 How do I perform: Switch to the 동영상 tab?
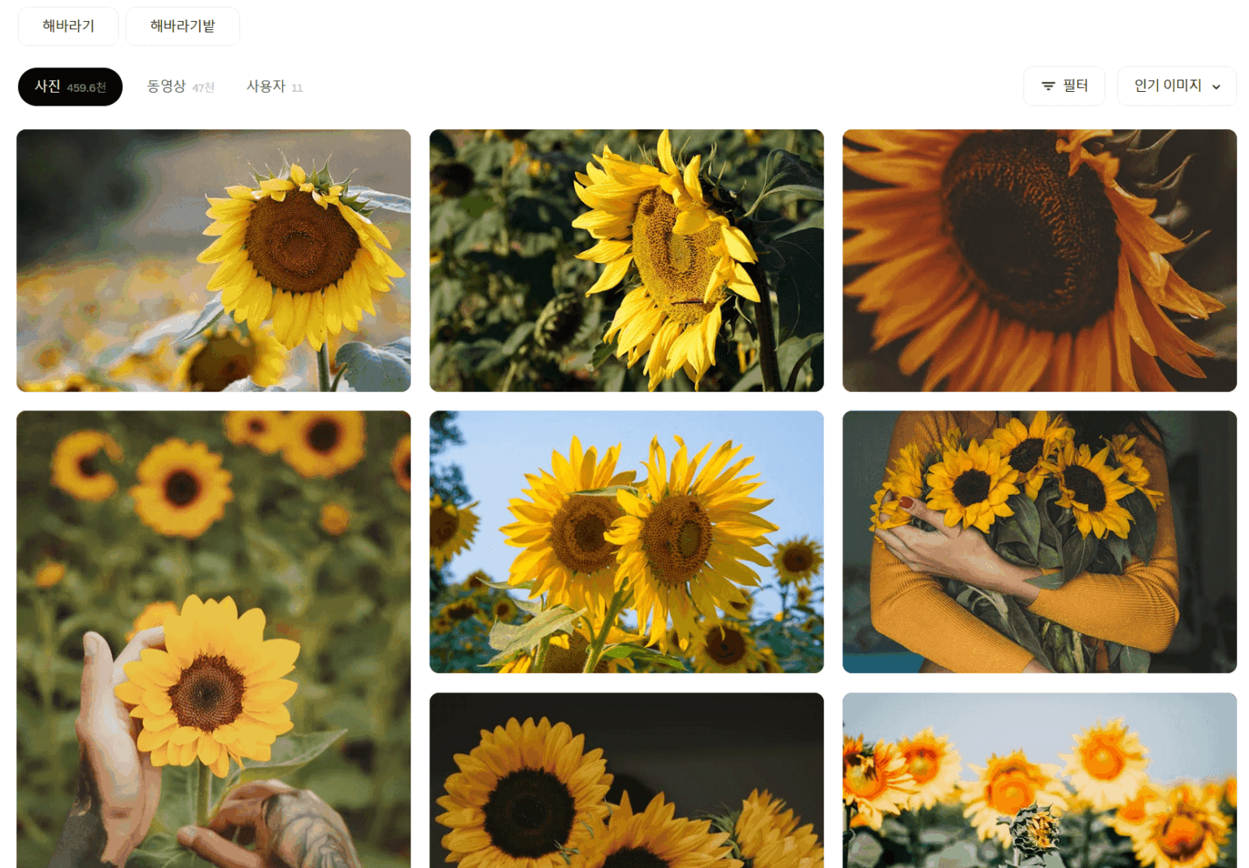181,86
